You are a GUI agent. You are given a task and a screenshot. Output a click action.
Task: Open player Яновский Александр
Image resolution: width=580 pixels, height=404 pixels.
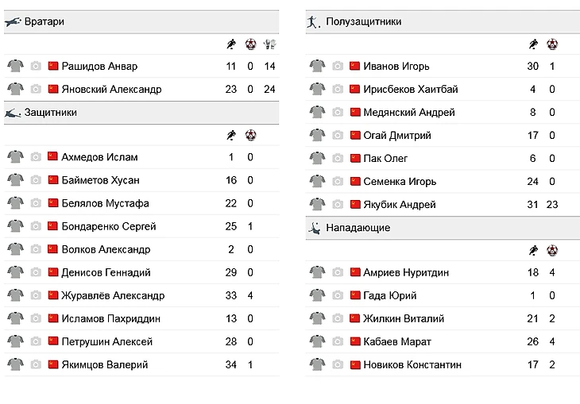111,89
